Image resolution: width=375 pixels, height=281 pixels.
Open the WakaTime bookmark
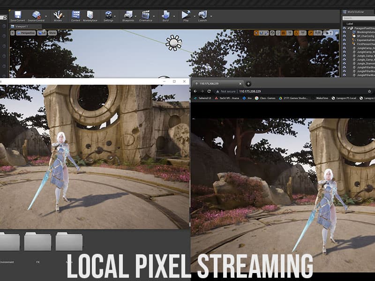pyautogui.click(x=320, y=98)
